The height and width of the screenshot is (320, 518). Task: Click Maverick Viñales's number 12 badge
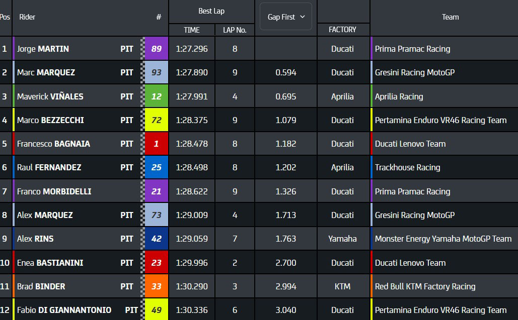[156, 96]
